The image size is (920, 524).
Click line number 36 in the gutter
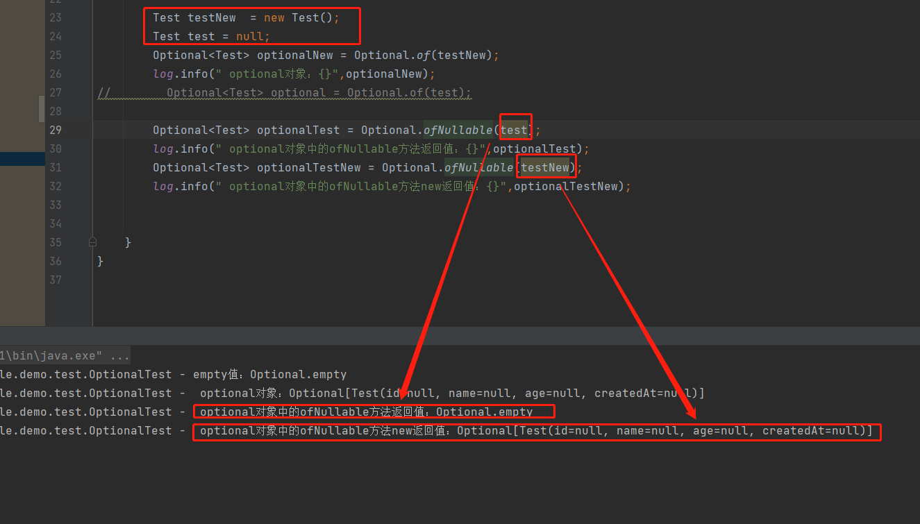coord(56,261)
